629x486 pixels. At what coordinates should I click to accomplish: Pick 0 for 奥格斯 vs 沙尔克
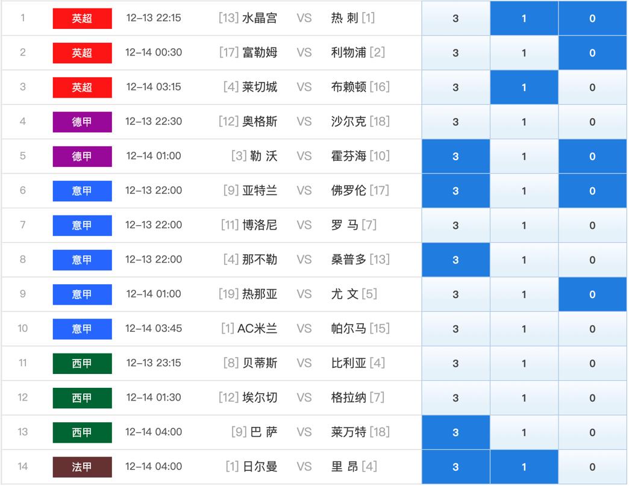[592, 122]
